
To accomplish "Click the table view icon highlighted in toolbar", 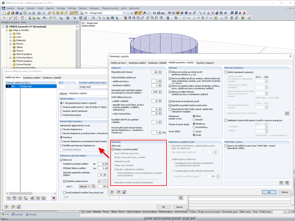I will coord(76,13).
